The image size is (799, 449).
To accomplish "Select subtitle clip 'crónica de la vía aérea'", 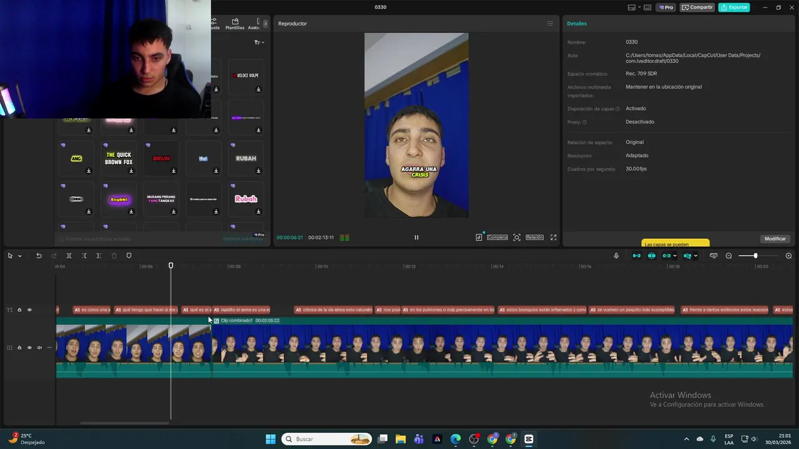I will 333,310.
